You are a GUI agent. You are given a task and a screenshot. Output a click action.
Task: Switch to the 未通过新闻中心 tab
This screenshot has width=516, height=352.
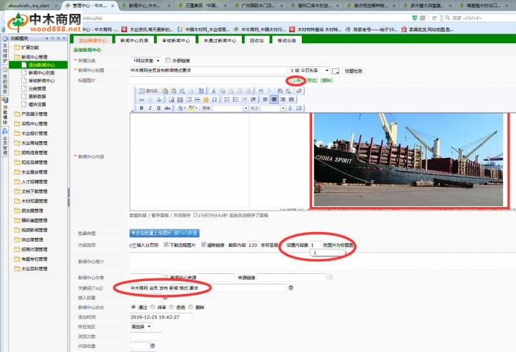click(220, 41)
